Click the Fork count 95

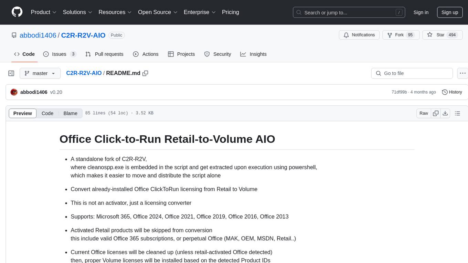click(x=410, y=35)
